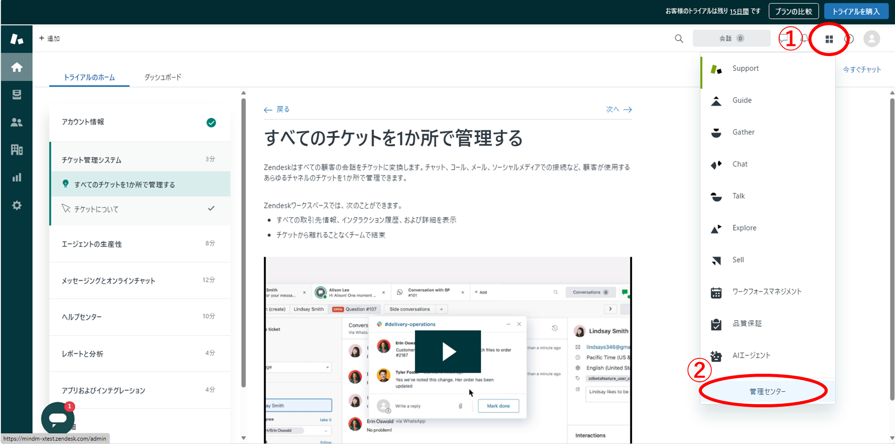This screenshot has width=895, height=444.
Task: Play the tutorial video
Action: 447,352
